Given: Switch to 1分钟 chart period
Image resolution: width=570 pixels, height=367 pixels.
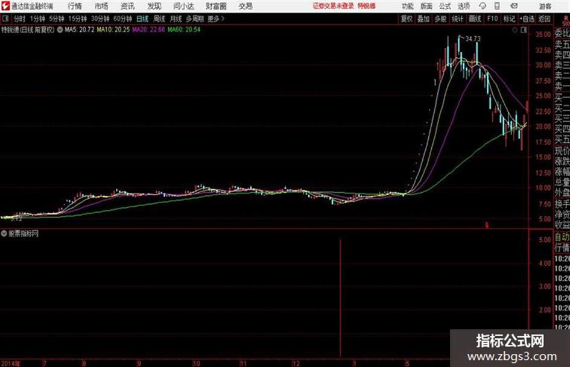Looking at the screenshot, I should [x=37, y=19].
